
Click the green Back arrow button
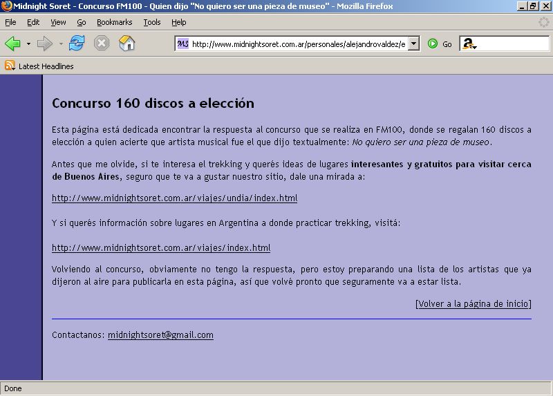(13, 44)
